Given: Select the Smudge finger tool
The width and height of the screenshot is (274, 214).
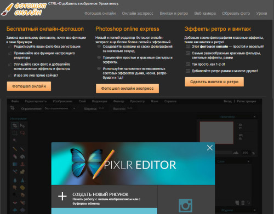Looking at the screenshot, I should (x=15, y=188).
